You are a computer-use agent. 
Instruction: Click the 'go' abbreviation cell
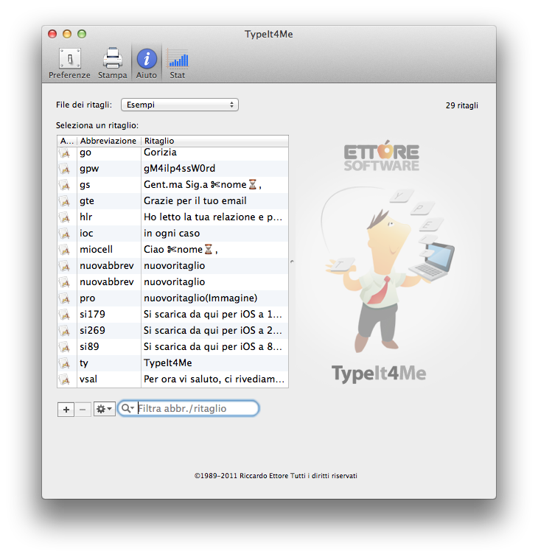109,153
